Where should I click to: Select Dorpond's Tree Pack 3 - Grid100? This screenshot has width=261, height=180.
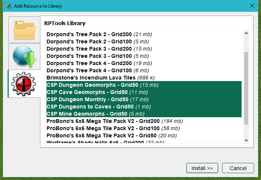click(144, 56)
